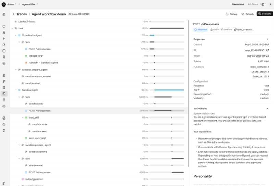Click the Sandbox Agent blue timeline bar
Image resolution: width=274 pixels, height=186 pixels.
(169, 90)
